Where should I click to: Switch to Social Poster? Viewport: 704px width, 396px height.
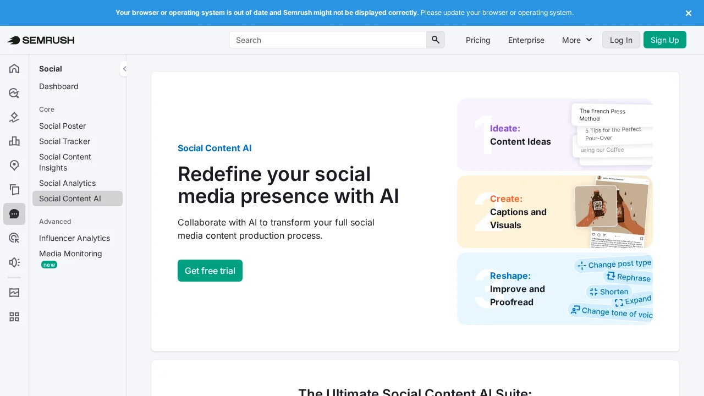(x=62, y=126)
